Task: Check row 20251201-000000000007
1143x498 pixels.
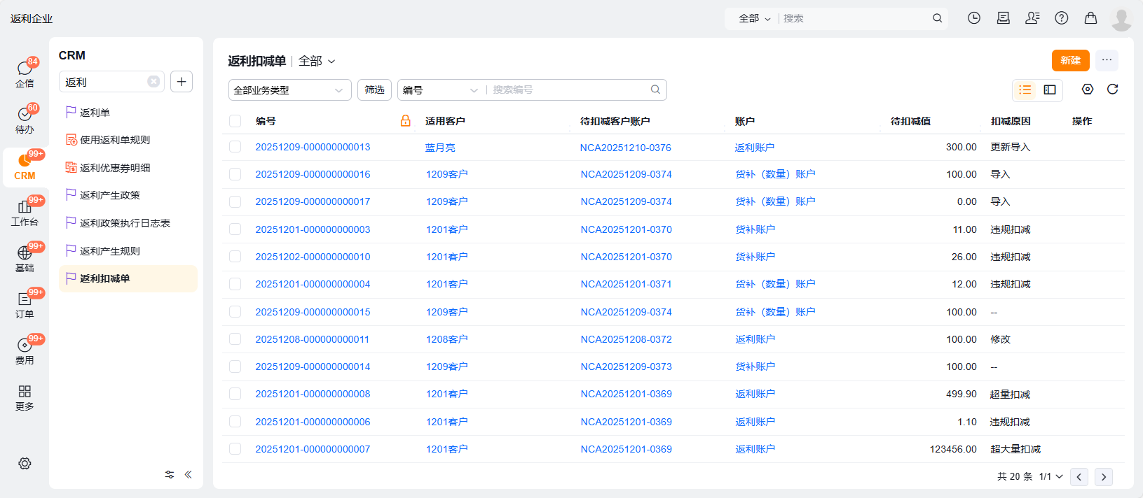Action: point(235,449)
